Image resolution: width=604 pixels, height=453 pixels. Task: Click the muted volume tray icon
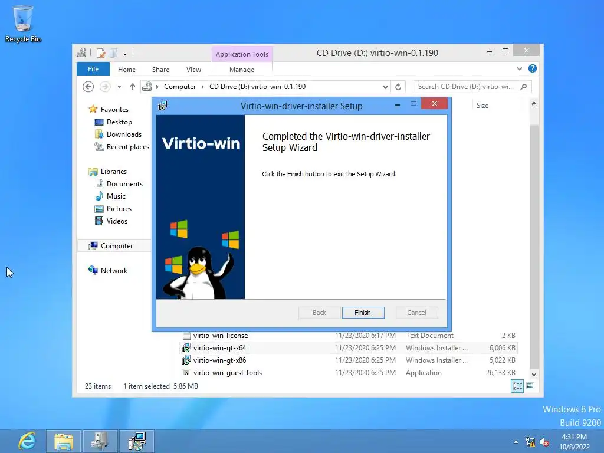[x=544, y=442]
